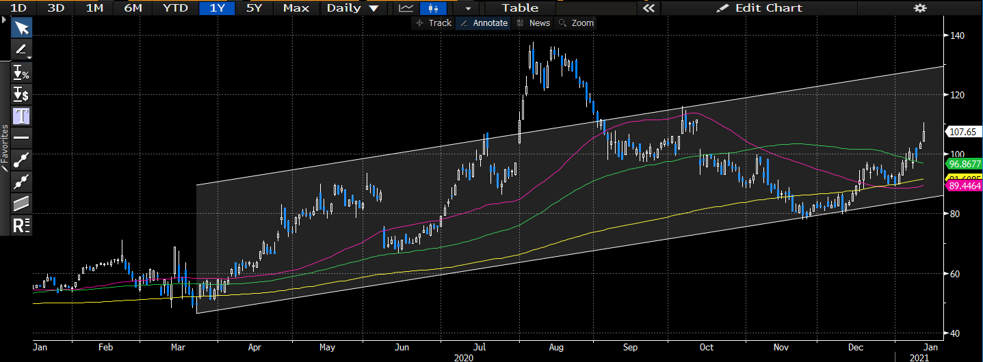983x362 pixels.
Task: Select the parallel channel tool
Action: pos(21,203)
